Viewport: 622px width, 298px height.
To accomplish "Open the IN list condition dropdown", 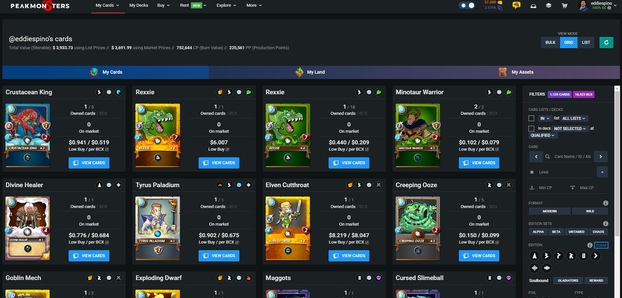I will 545,118.
